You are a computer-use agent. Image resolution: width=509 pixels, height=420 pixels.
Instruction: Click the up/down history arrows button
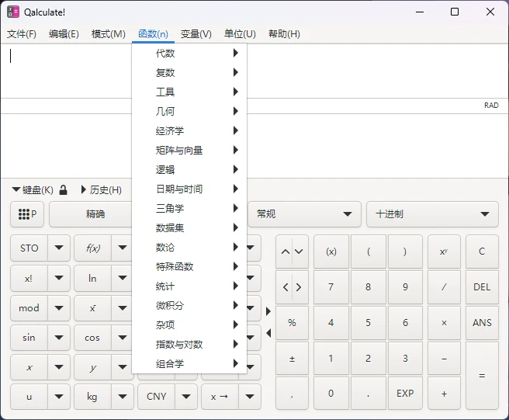pyautogui.click(x=292, y=252)
